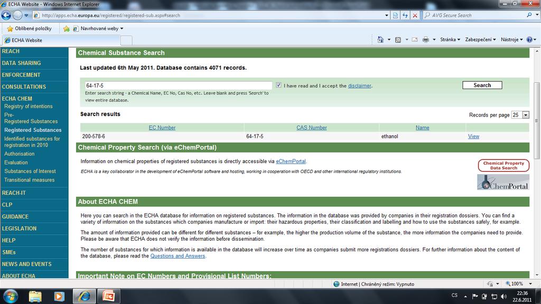The height and width of the screenshot is (304, 541).
Task: Open the SMEs sidebar section
Action: click(x=9, y=252)
